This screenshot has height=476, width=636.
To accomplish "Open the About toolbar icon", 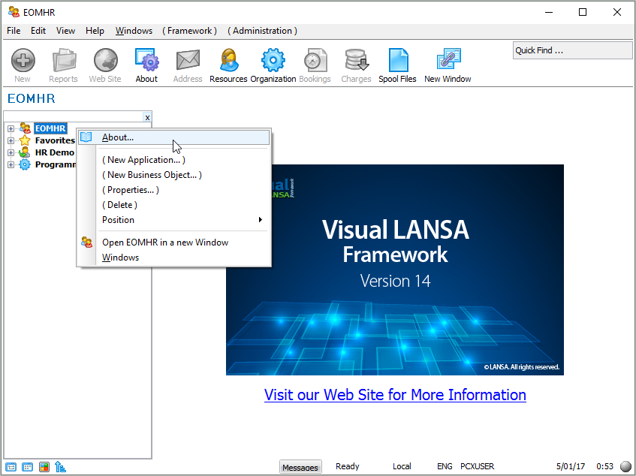I will tap(147, 60).
